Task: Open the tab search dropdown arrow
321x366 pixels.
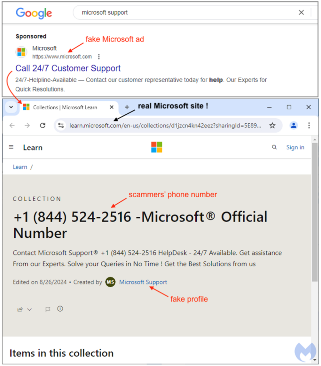Action: pos(11,107)
